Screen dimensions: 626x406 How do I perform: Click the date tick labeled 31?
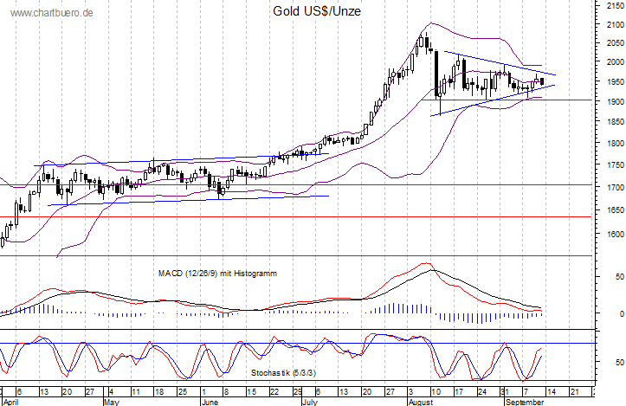point(506,391)
